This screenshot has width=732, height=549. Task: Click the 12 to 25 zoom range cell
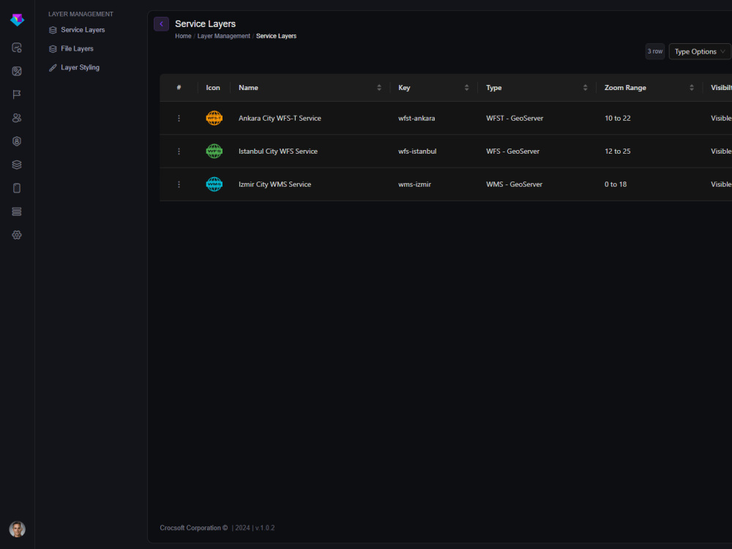(617, 152)
